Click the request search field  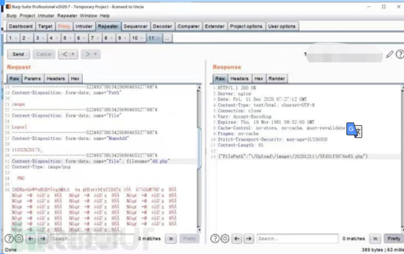pyautogui.click(x=92, y=239)
